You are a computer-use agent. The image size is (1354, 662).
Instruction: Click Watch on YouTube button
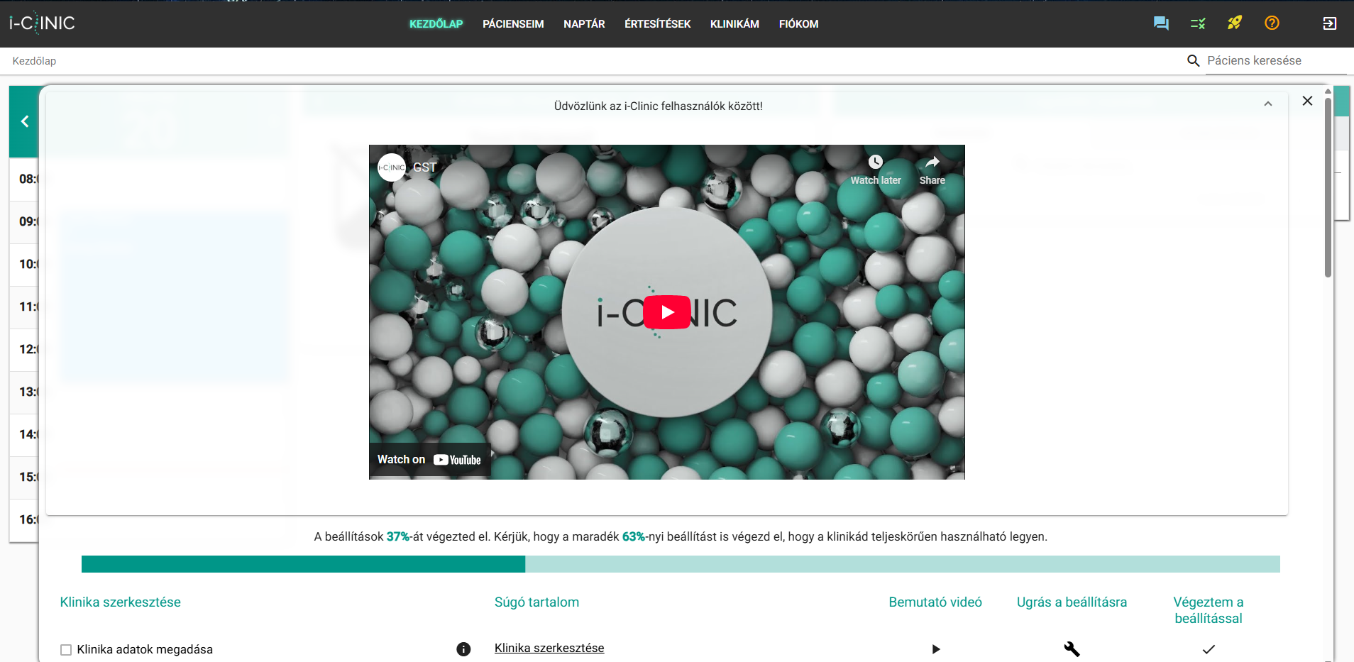(x=429, y=460)
